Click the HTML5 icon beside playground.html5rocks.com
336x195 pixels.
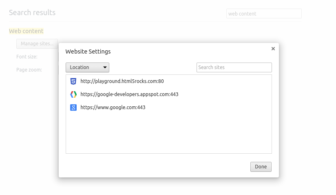point(73,81)
